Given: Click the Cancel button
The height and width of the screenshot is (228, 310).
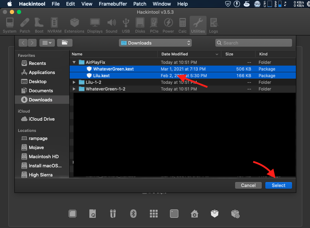Looking at the screenshot, I should coord(248,185).
